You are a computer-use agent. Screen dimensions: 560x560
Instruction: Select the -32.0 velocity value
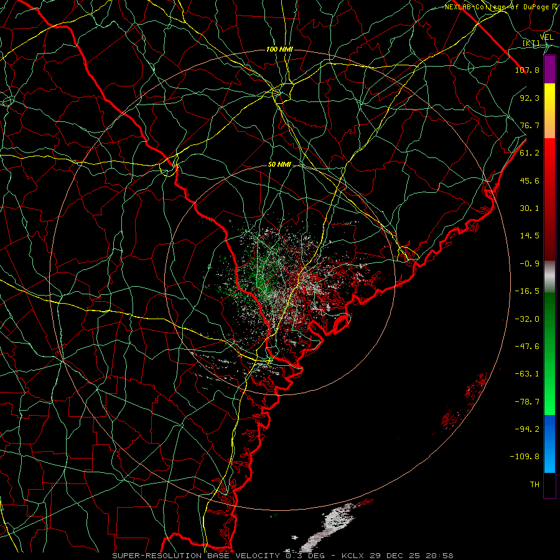click(527, 319)
